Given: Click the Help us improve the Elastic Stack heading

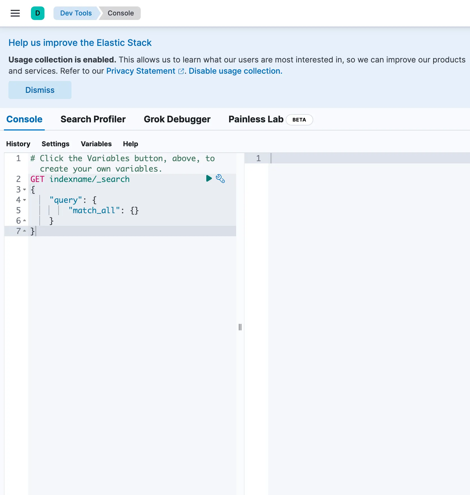Looking at the screenshot, I should [80, 43].
